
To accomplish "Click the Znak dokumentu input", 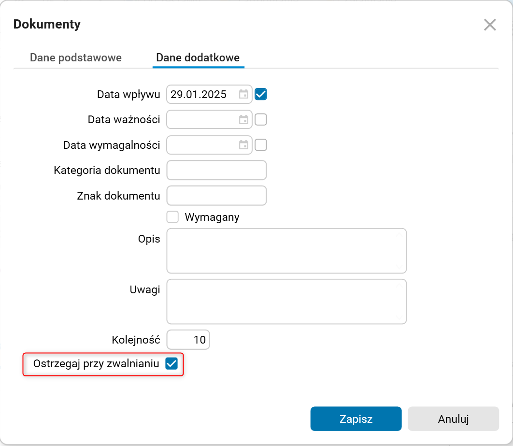I will point(216,196).
